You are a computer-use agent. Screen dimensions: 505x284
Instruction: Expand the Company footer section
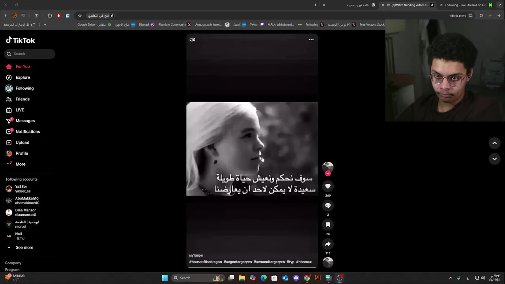13,263
